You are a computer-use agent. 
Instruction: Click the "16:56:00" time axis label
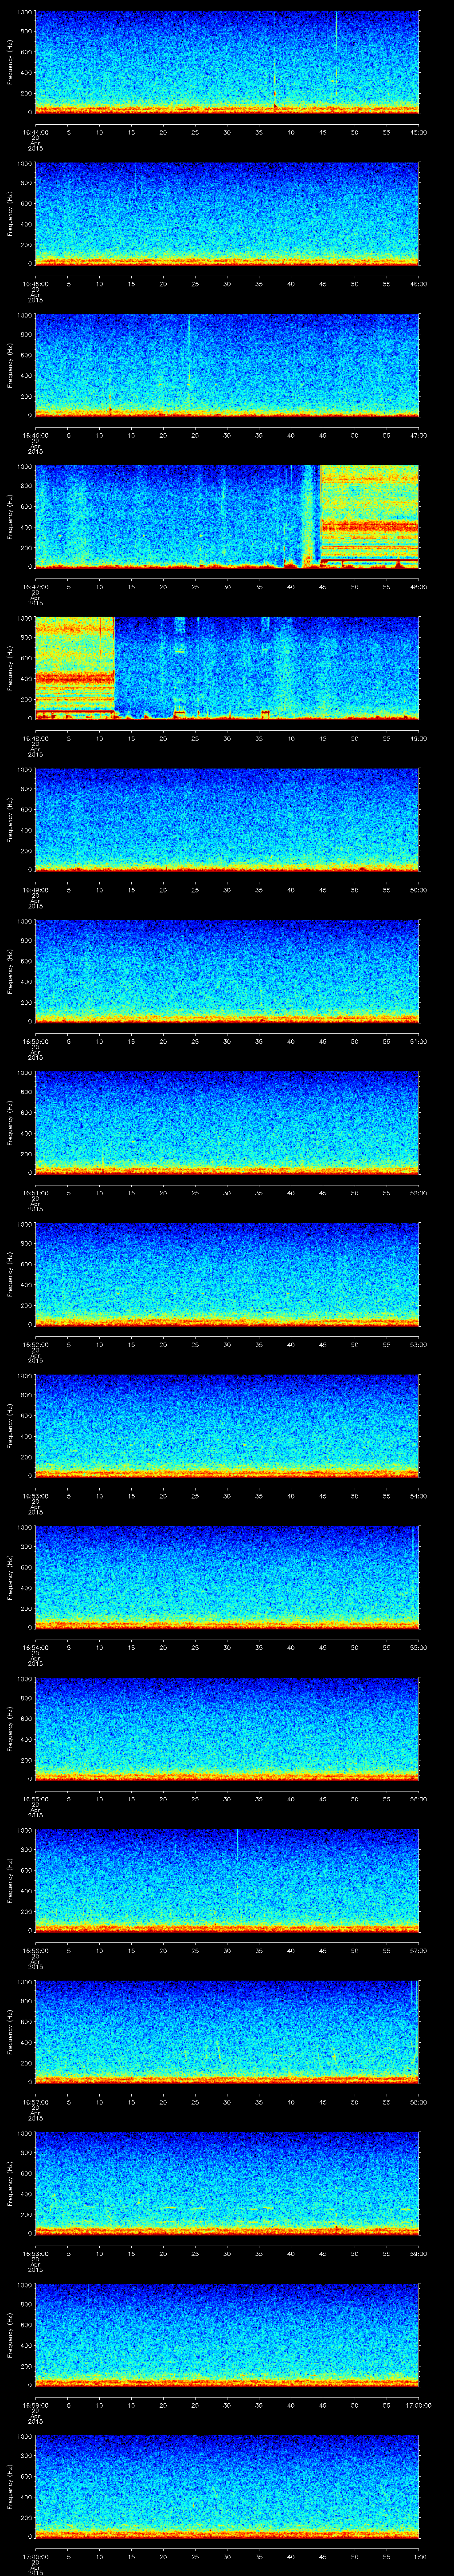tap(35, 1950)
